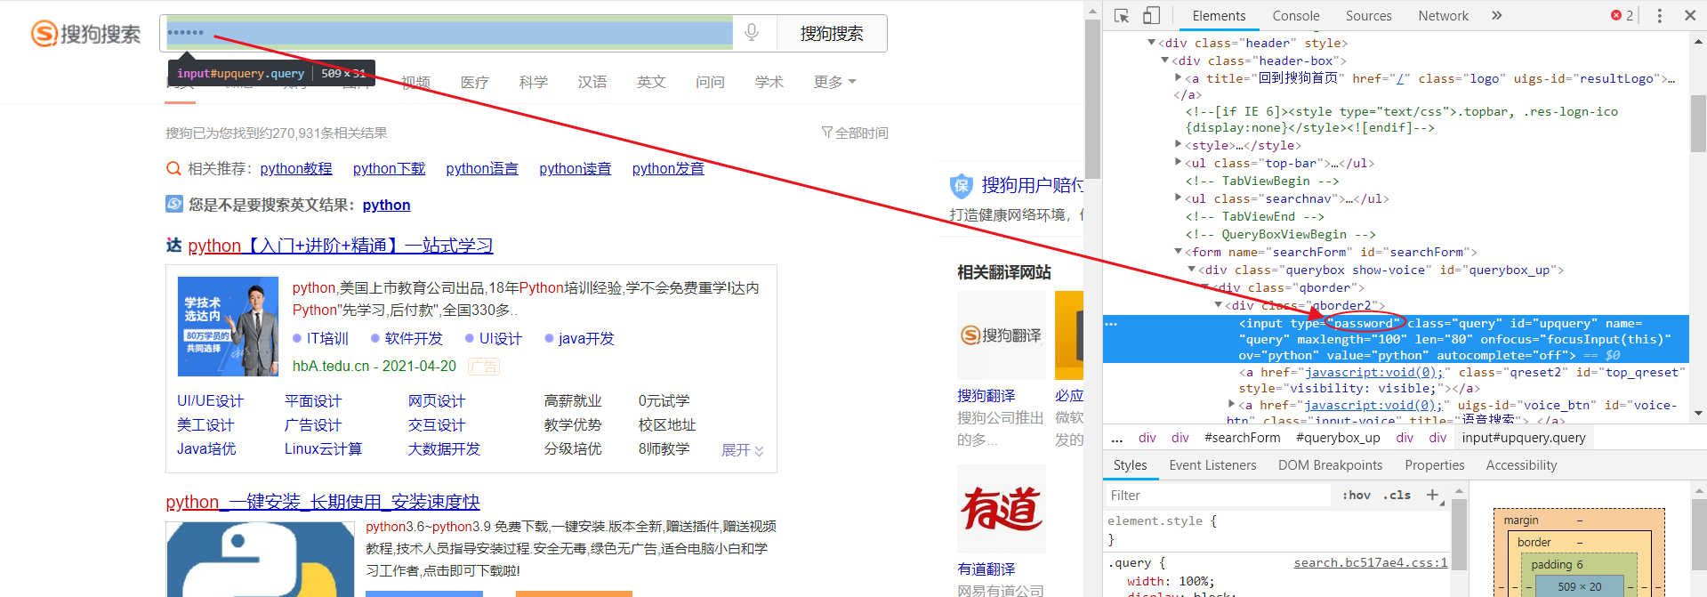
Task: Select the Styles tab
Action: (x=1130, y=465)
